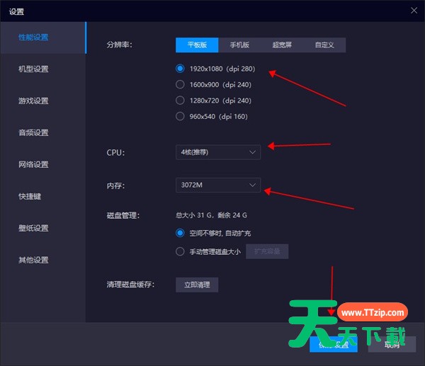
Task: Click the 立即清理 button
Action: pyautogui.click(x=197, y=285)
